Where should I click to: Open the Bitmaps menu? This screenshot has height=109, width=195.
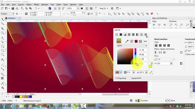[x=45, y=5]
